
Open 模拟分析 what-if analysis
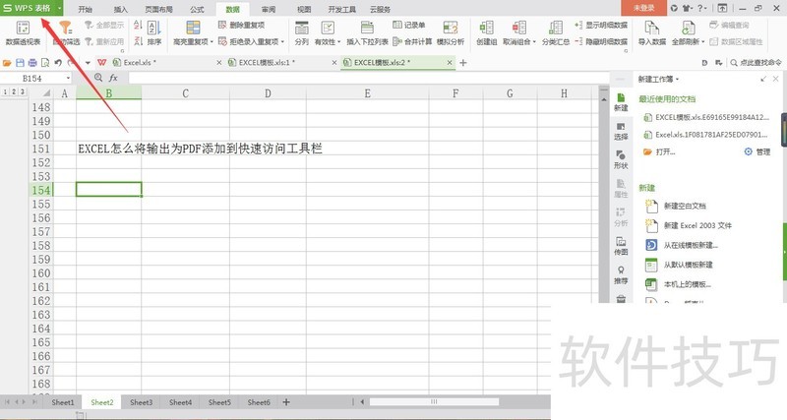pyautogui.click(x=451, y=33)
